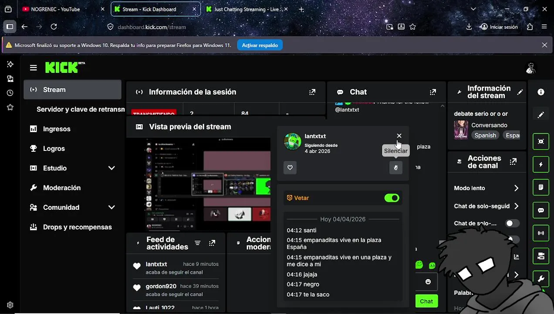This screenshot has width=554, height=314.
Task: Click the note icon in right rail
Action: tap(541, 187)
